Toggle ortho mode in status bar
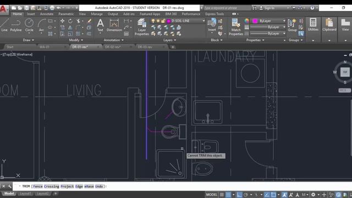 [x=239, y=195]
